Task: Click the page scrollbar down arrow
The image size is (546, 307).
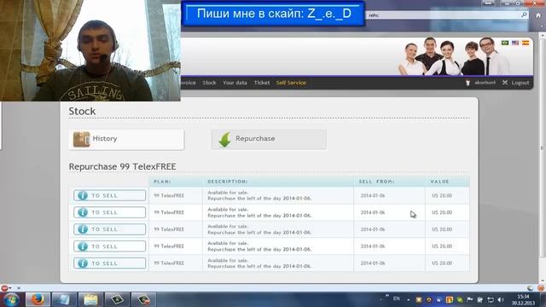Action: pos(543,281)
